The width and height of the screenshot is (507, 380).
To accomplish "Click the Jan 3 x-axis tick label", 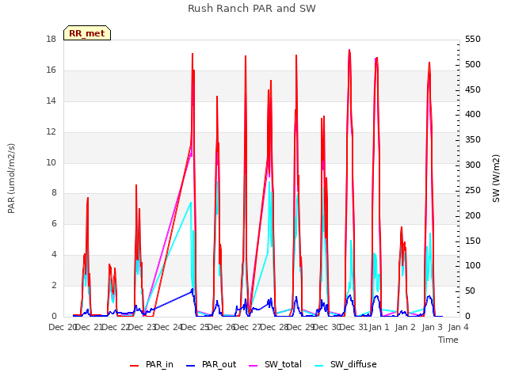I will tap(433, 327).
